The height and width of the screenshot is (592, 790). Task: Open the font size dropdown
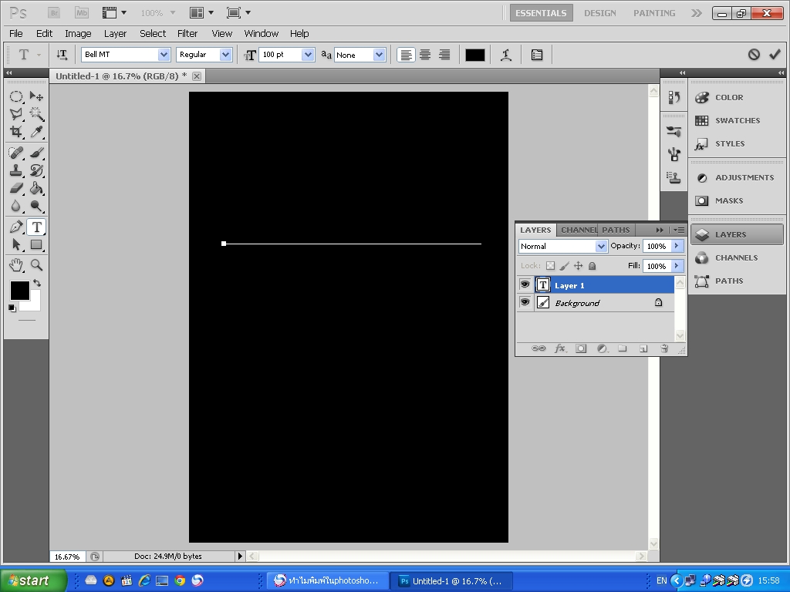[307, 55]
